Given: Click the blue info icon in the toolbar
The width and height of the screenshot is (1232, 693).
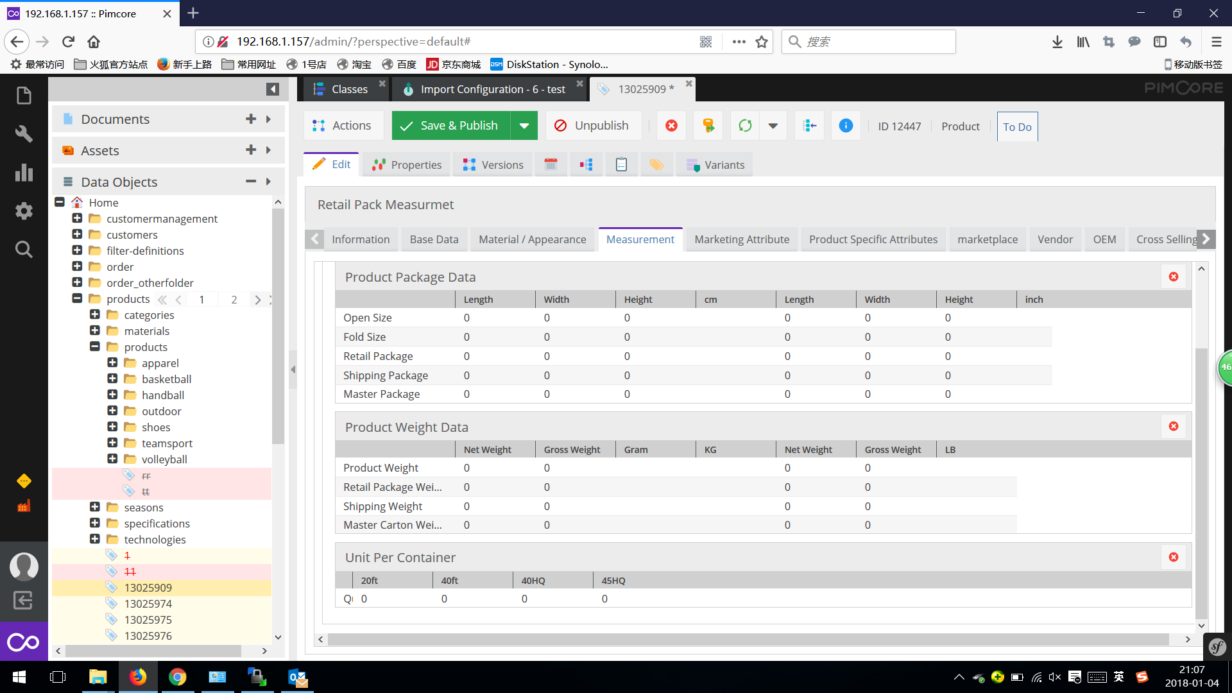Looking at the screenshot, I should (x=846, y=125).
